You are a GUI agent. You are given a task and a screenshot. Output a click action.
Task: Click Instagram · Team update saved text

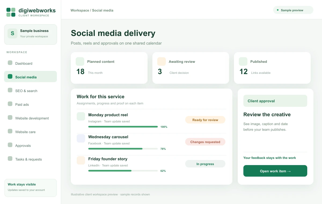click(x=109, y=121)
